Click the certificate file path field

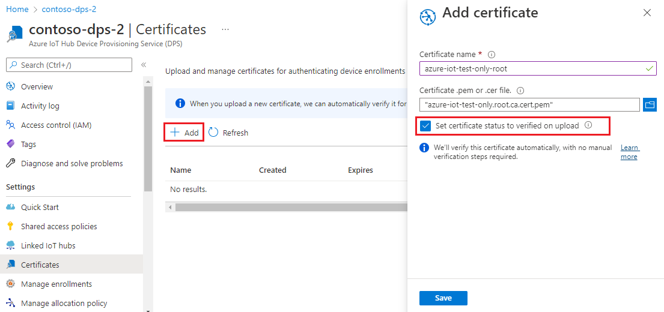[x=529, y=104]
